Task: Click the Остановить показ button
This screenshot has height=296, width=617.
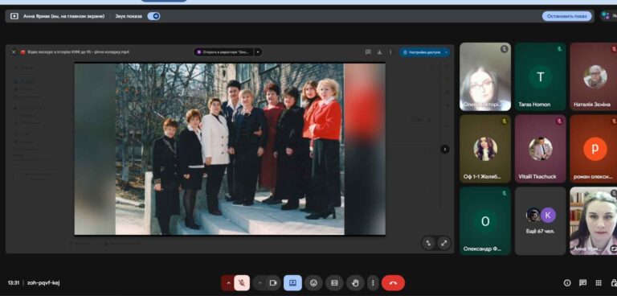Action: [566, 16]
